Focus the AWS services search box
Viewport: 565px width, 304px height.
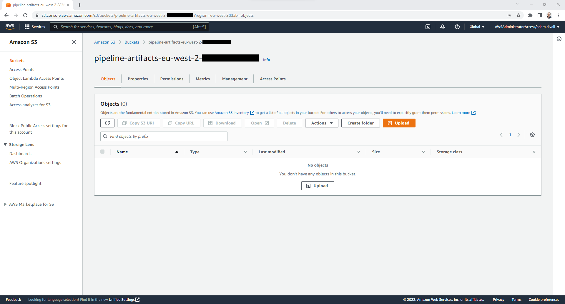(x=129, y=27)
